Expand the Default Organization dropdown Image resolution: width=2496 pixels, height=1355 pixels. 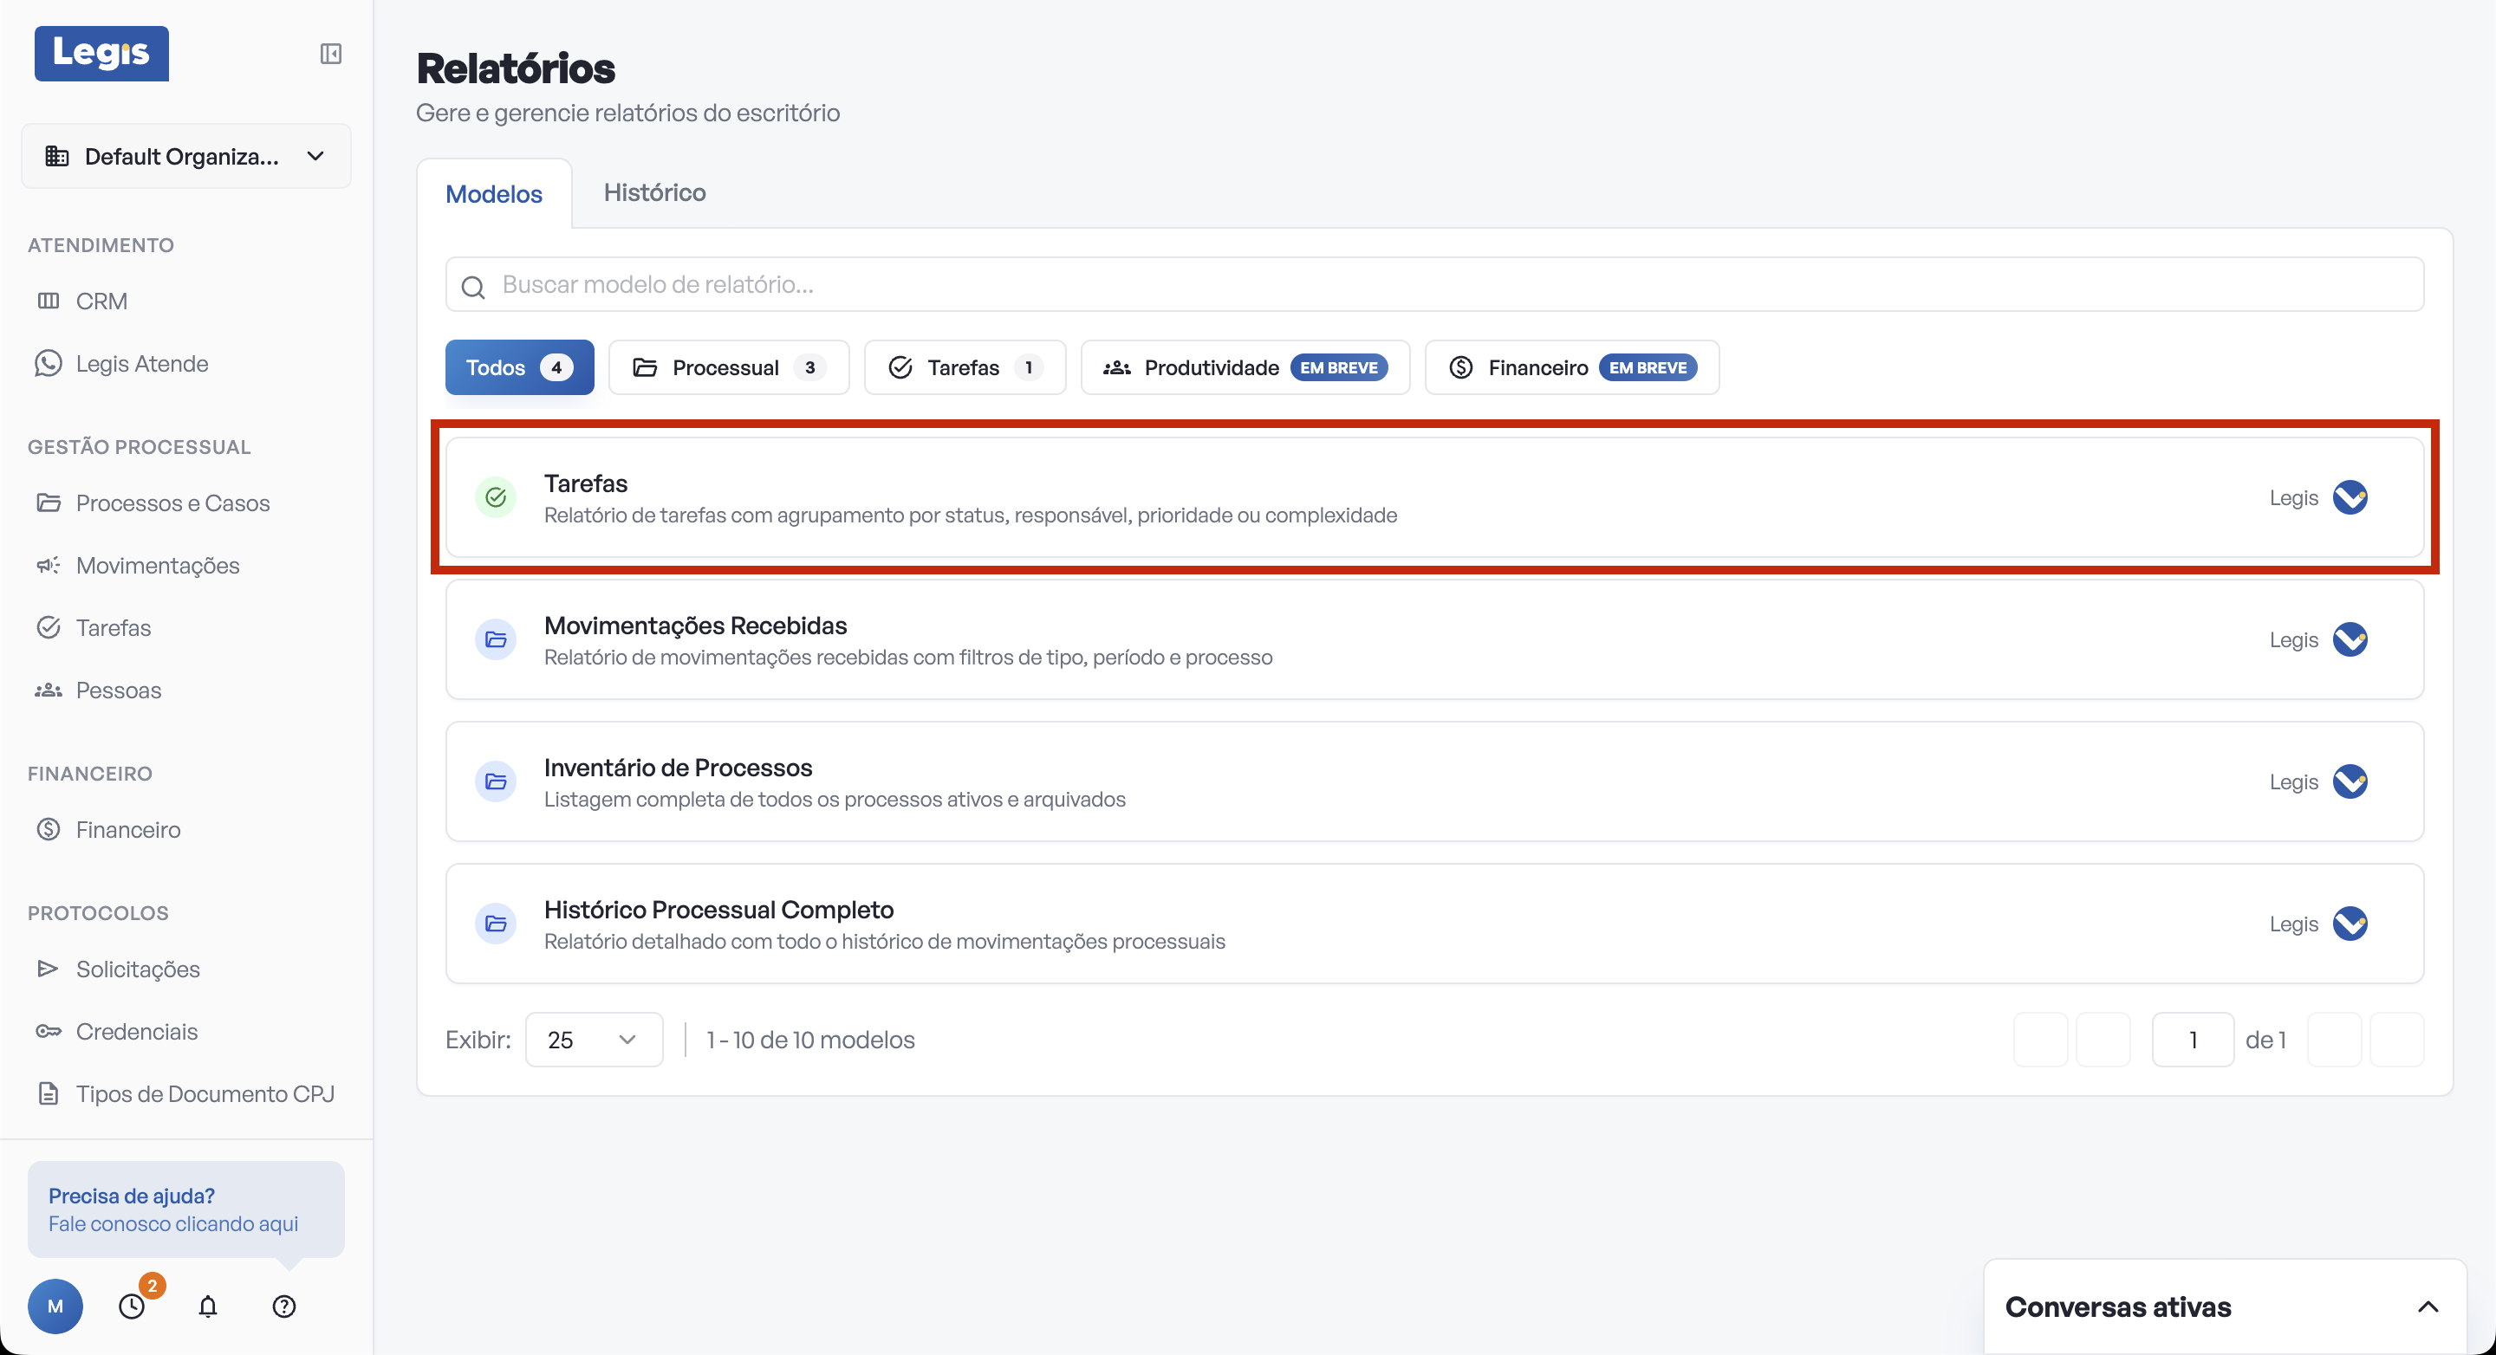coord(186,156)
